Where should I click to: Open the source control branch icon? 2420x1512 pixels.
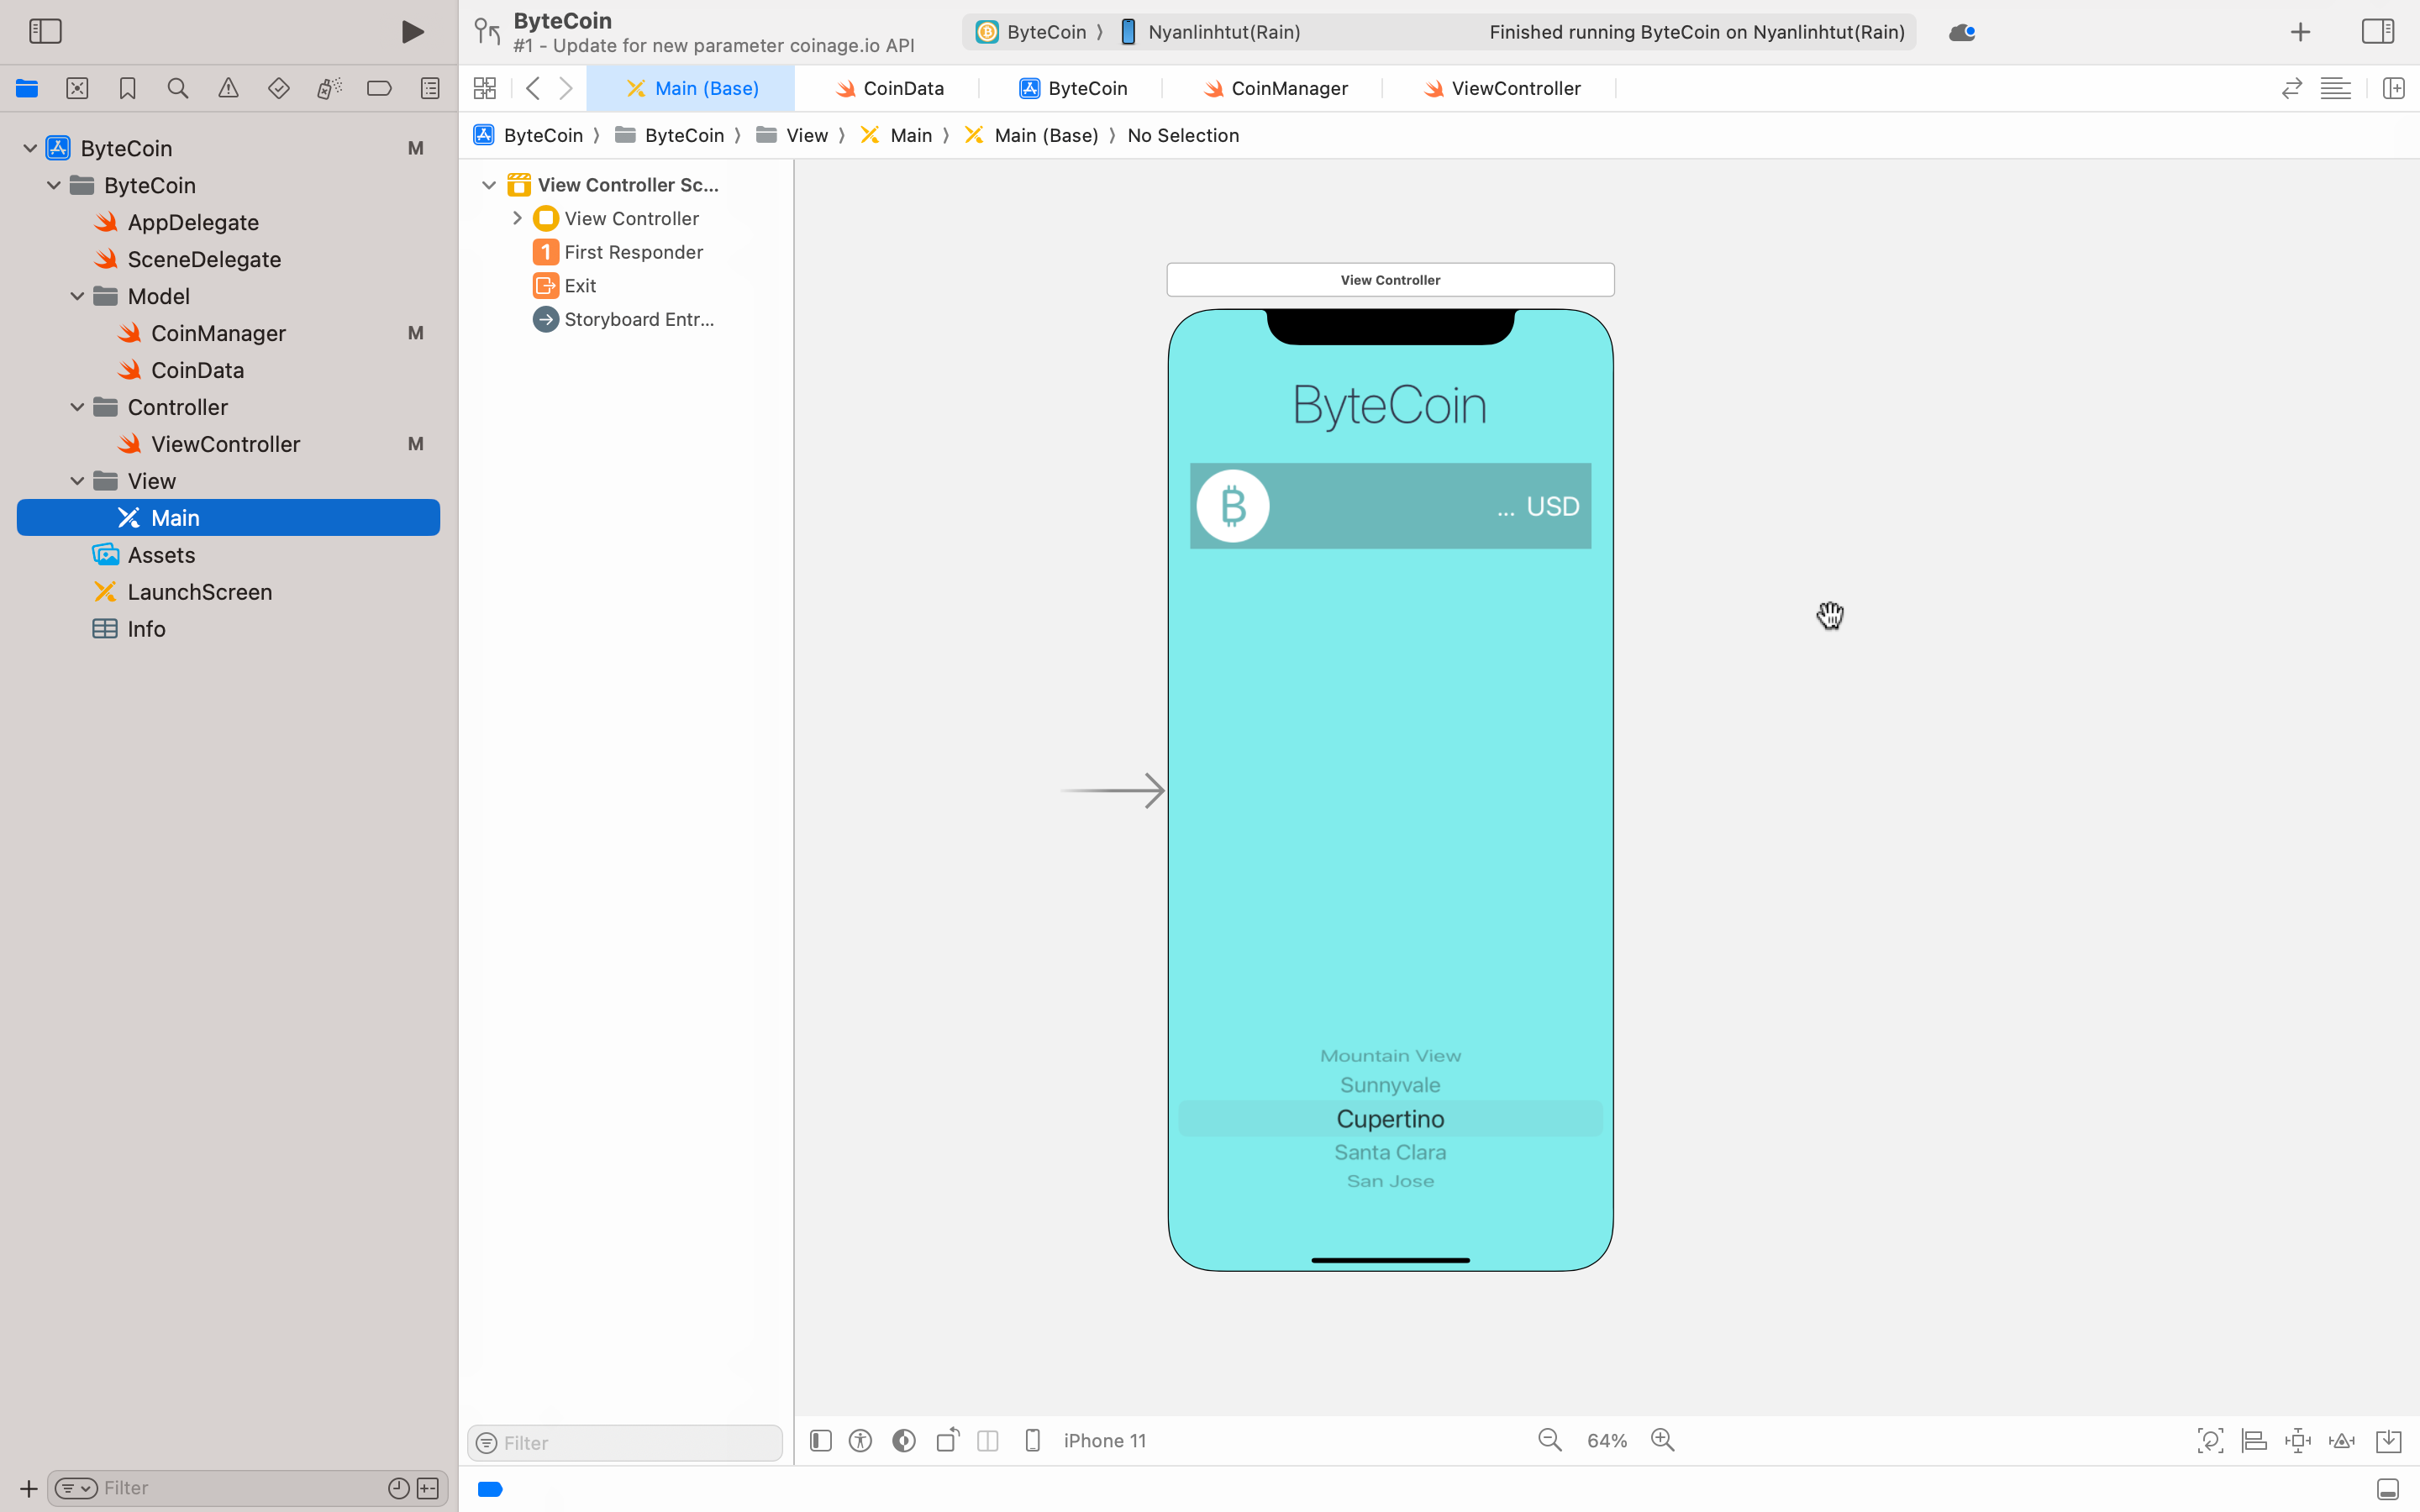coord(487,32)
